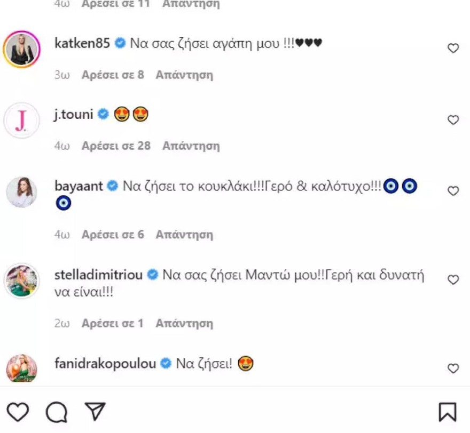Share the post via paper plane icon
Image resolution: width=470 pixels, height=433 pixels.
pos(95,412)
